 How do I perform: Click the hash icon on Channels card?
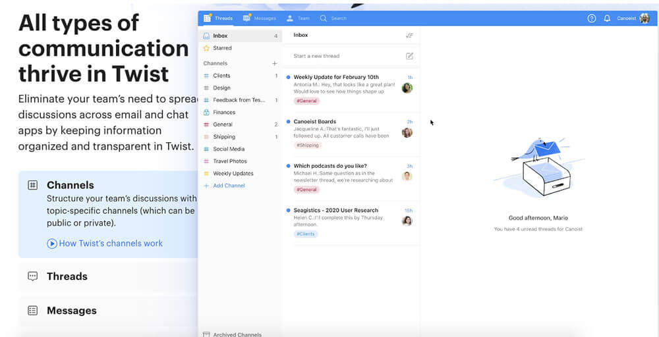point(33,185)
